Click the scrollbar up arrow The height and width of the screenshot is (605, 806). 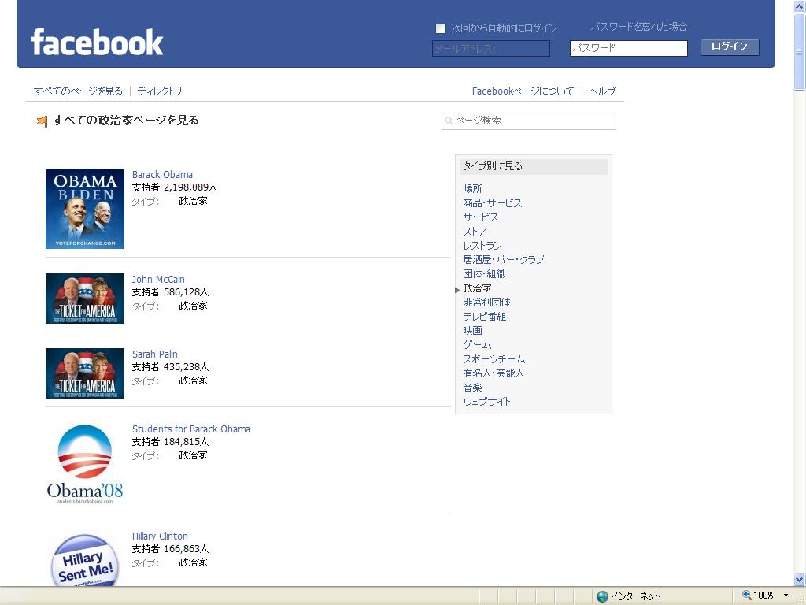pos(800,6)
